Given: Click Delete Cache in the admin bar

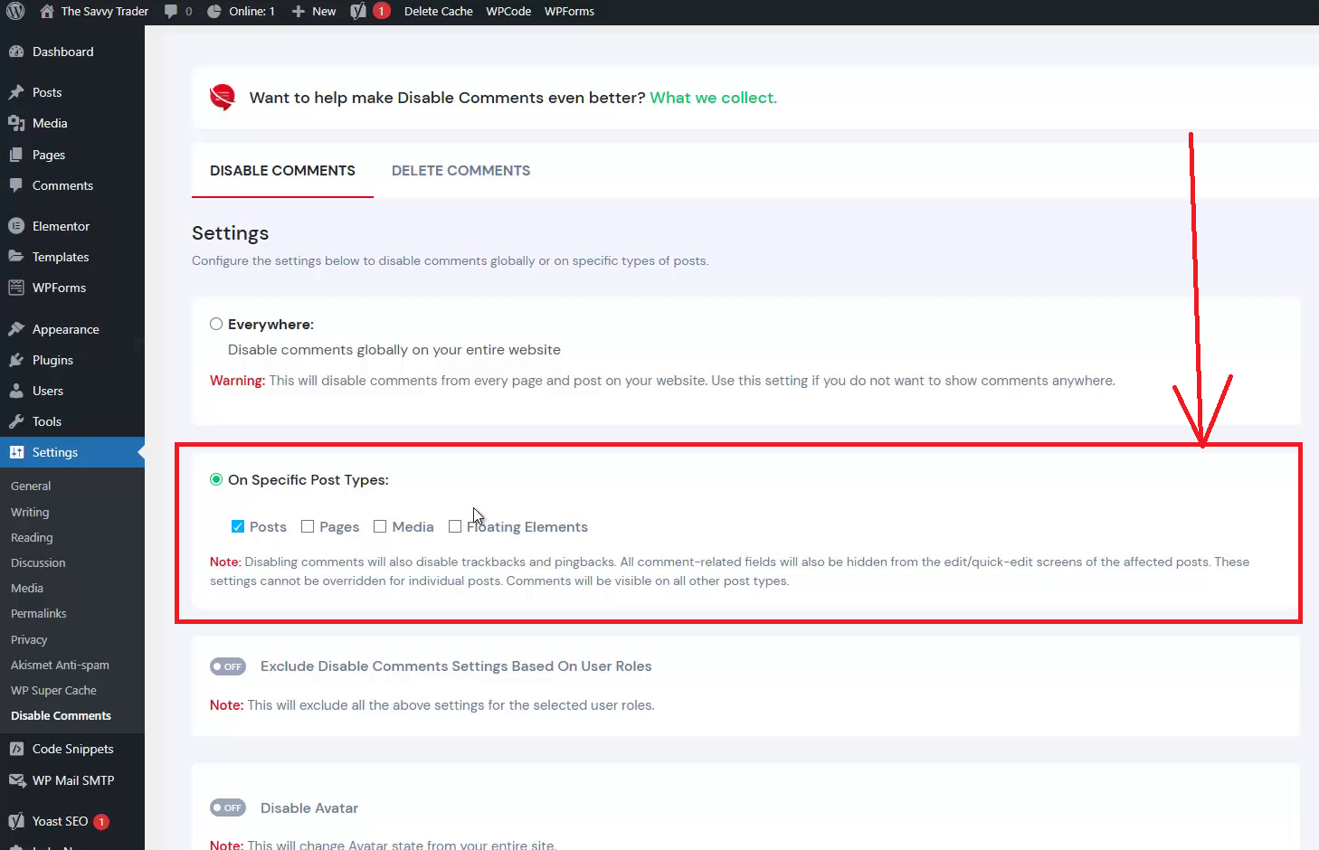Looking at the screenshot, I should click(x=438, y=12).
